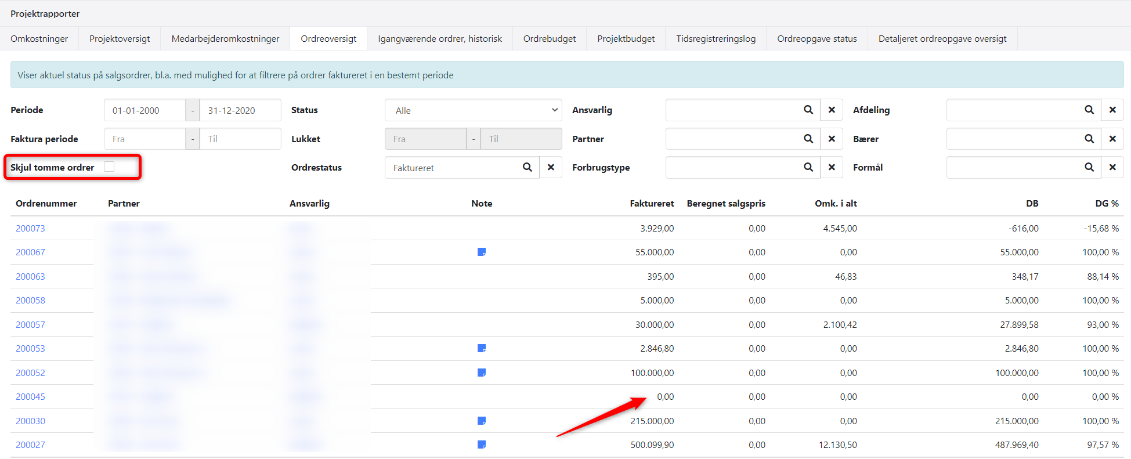Click search icon in Ansvarlig field

click(x=808, y=110)
